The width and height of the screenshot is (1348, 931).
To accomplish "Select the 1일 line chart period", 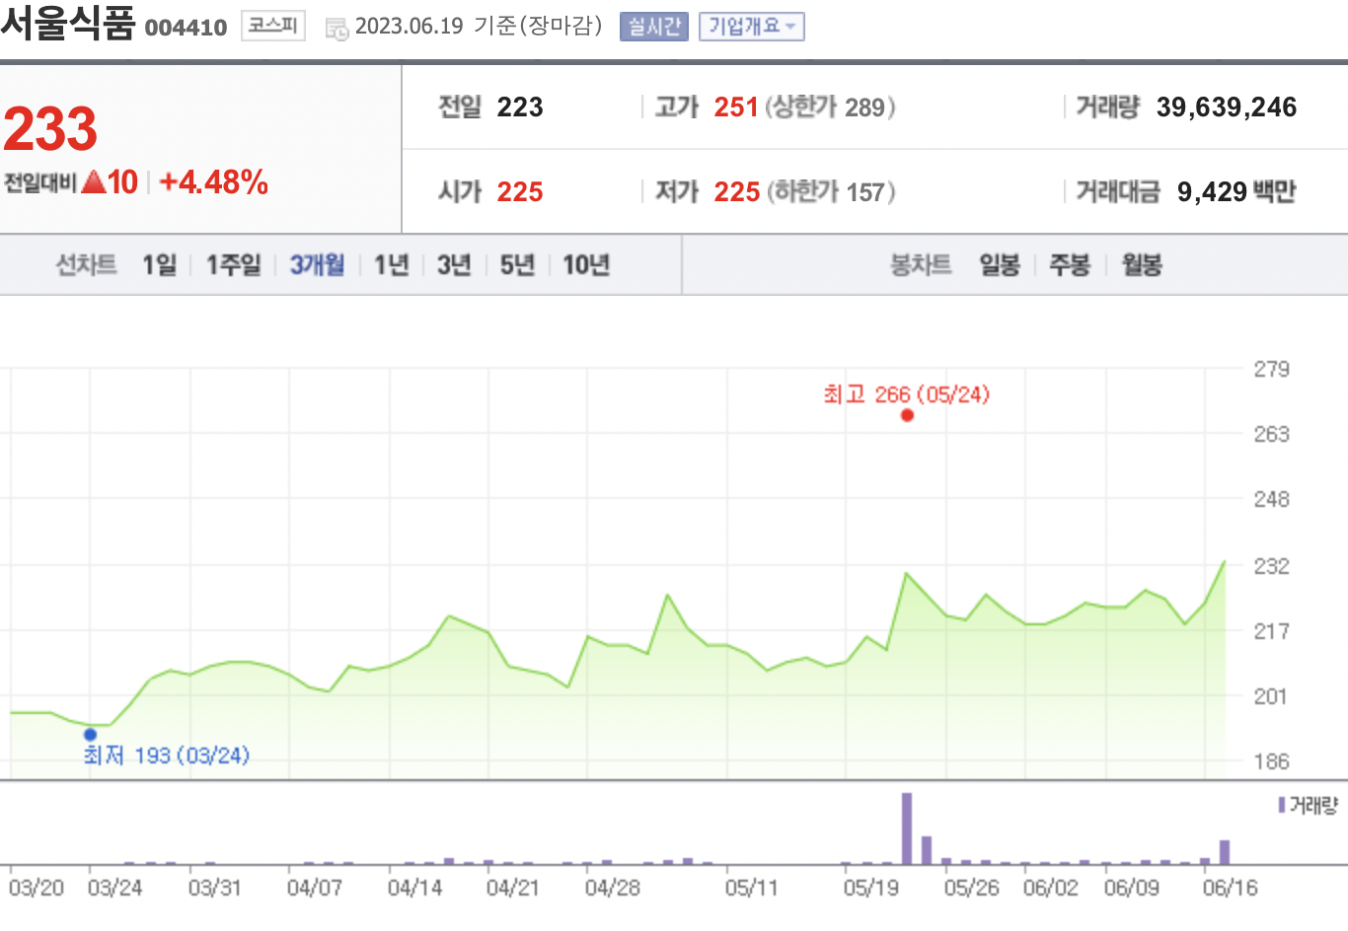I will (159, 264).
